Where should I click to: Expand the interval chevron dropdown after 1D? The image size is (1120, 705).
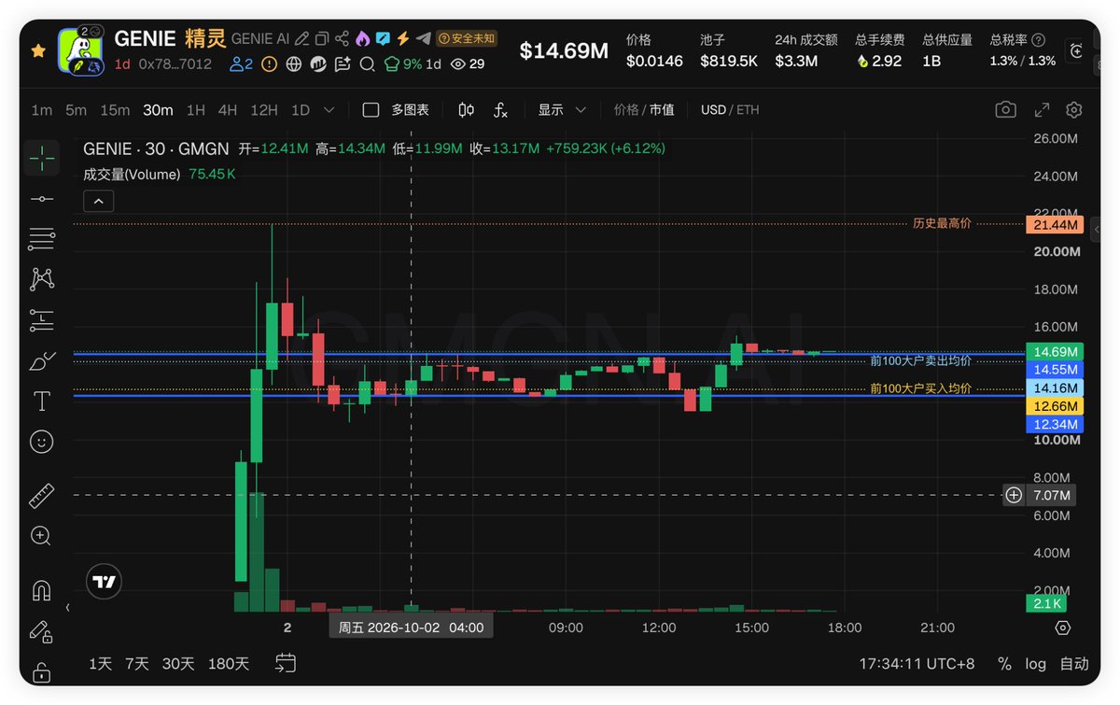click(329, 110)
